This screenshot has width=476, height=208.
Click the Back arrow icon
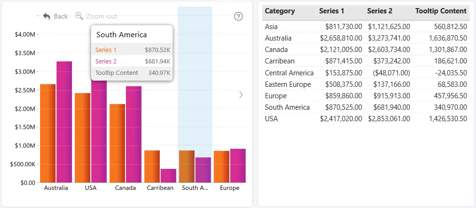(46, 16)
